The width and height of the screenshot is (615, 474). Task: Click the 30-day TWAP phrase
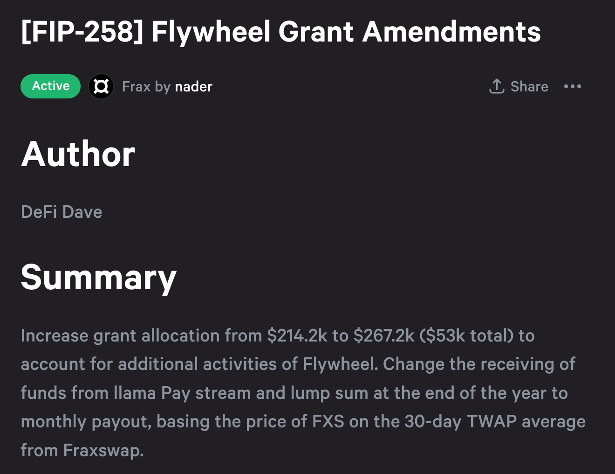click(460, 422)
